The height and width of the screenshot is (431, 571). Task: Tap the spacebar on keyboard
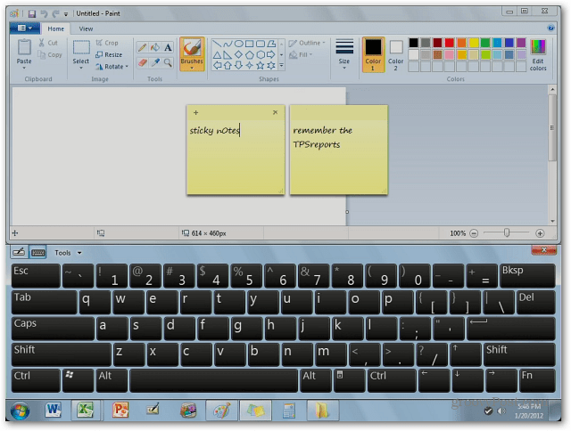214,380
